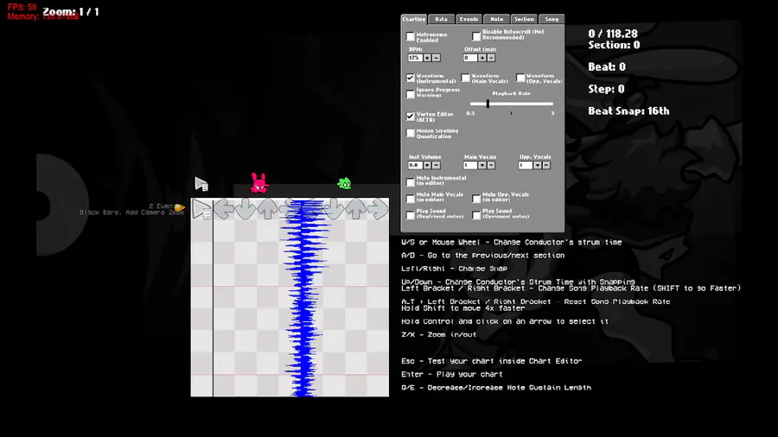Click the 'Beat: 0' text
This screenshot has width=778, height=437.
(607, 66)
